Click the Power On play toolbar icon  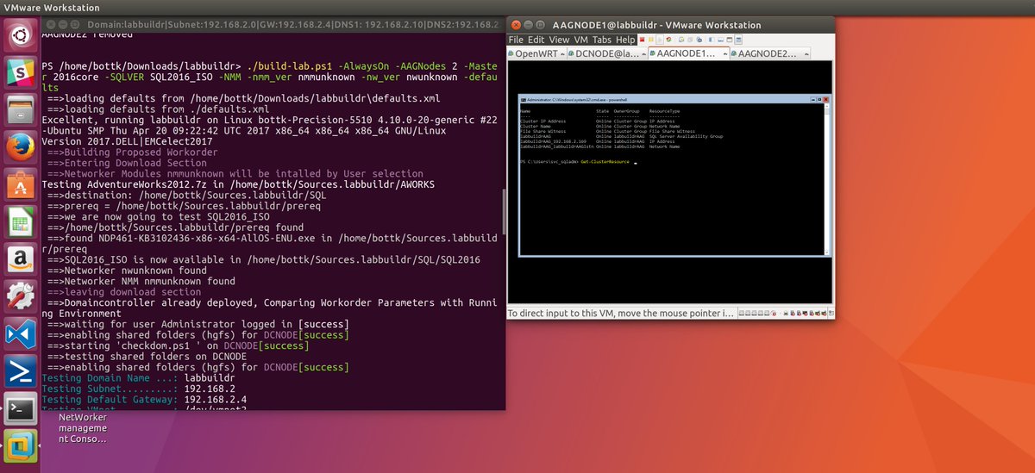pos(659,40)
